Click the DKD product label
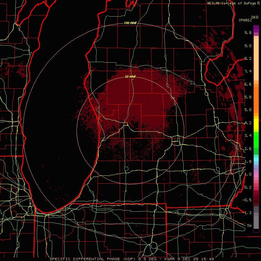 255,17
